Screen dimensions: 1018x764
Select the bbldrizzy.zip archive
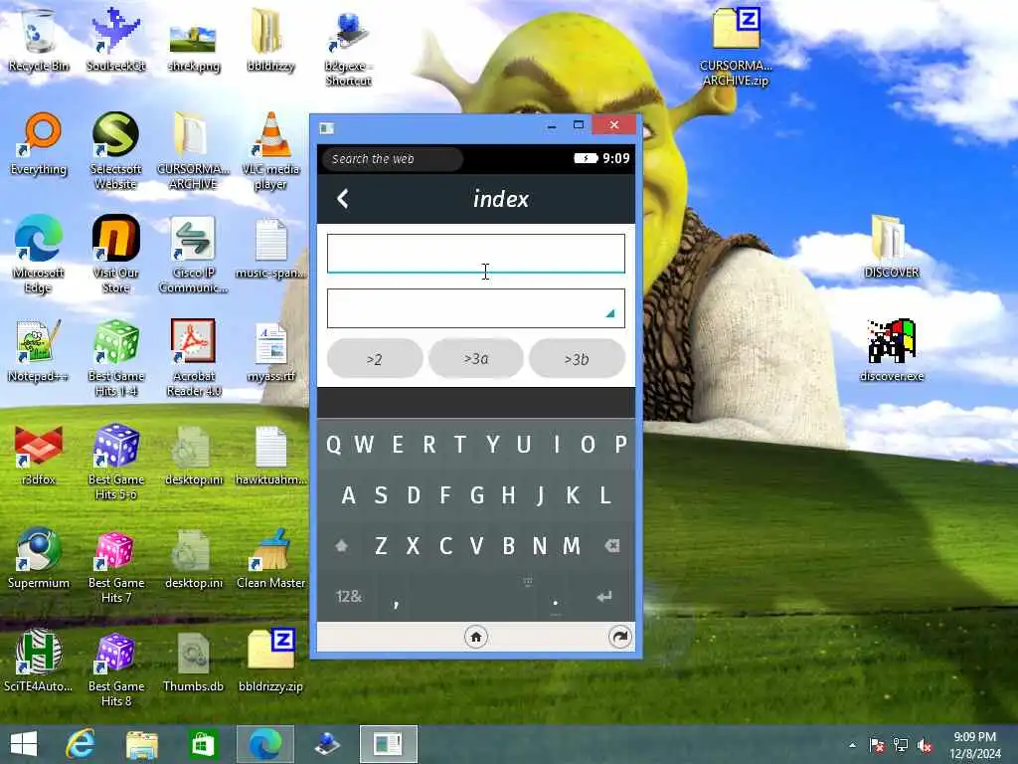[x=270, y=660]
